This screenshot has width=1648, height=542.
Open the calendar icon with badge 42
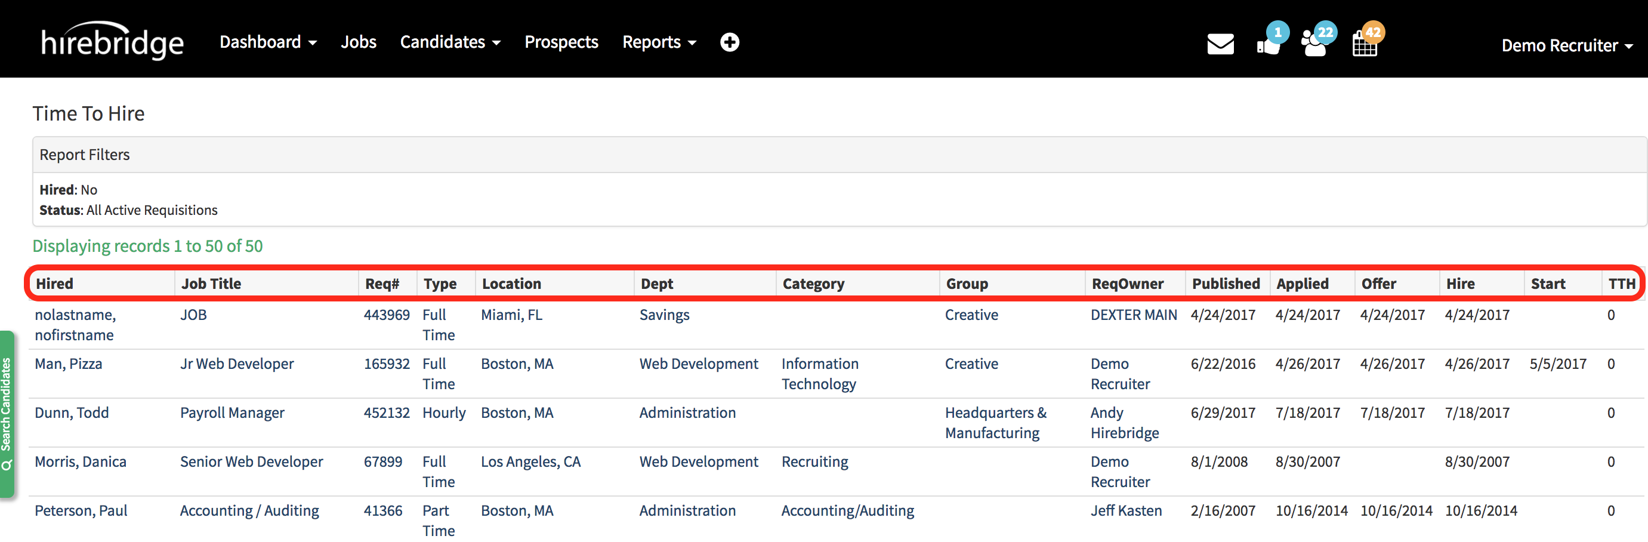[x=1365, y=44]
